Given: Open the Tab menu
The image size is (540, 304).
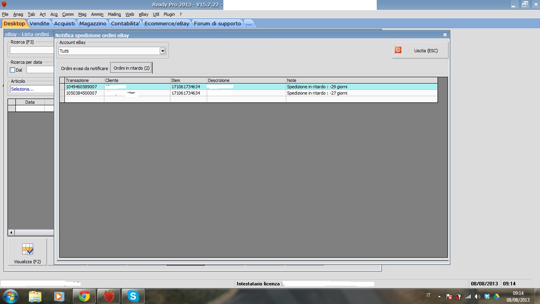Looking at the screenshot, I should [31, 14].
